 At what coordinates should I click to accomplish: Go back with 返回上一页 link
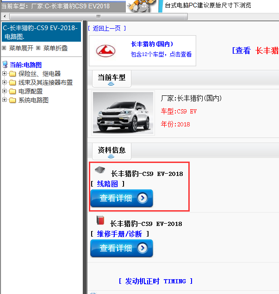(x=107, y=28)
